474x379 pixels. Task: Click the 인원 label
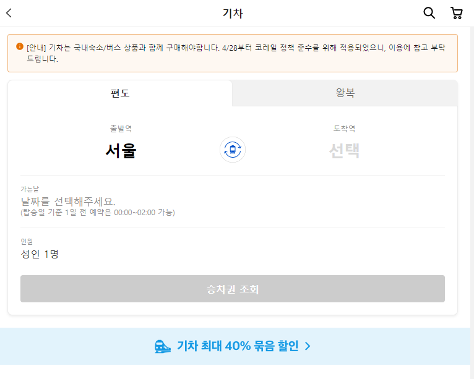[x=27, y=242]
